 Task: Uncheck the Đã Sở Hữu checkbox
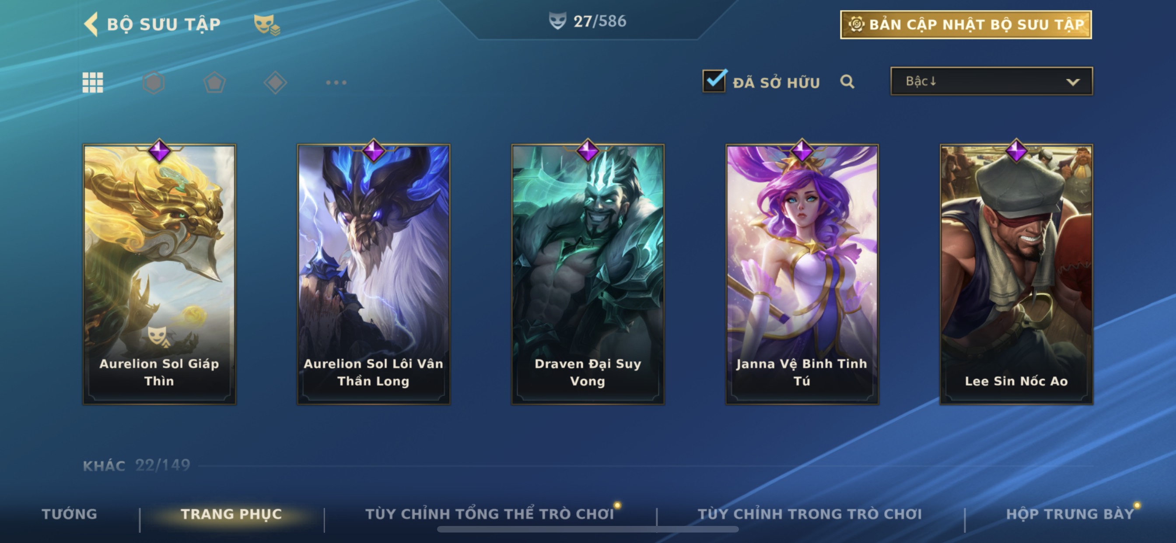pos(714,81)
